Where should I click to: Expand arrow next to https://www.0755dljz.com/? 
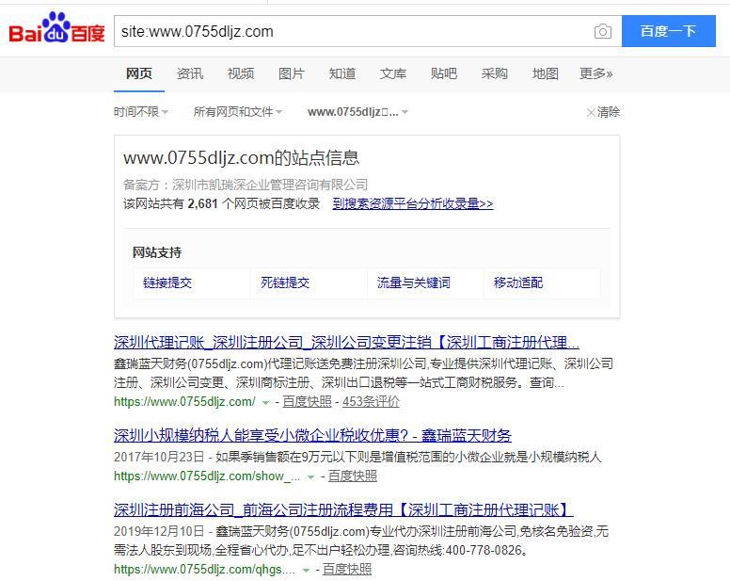coord(265,402)
